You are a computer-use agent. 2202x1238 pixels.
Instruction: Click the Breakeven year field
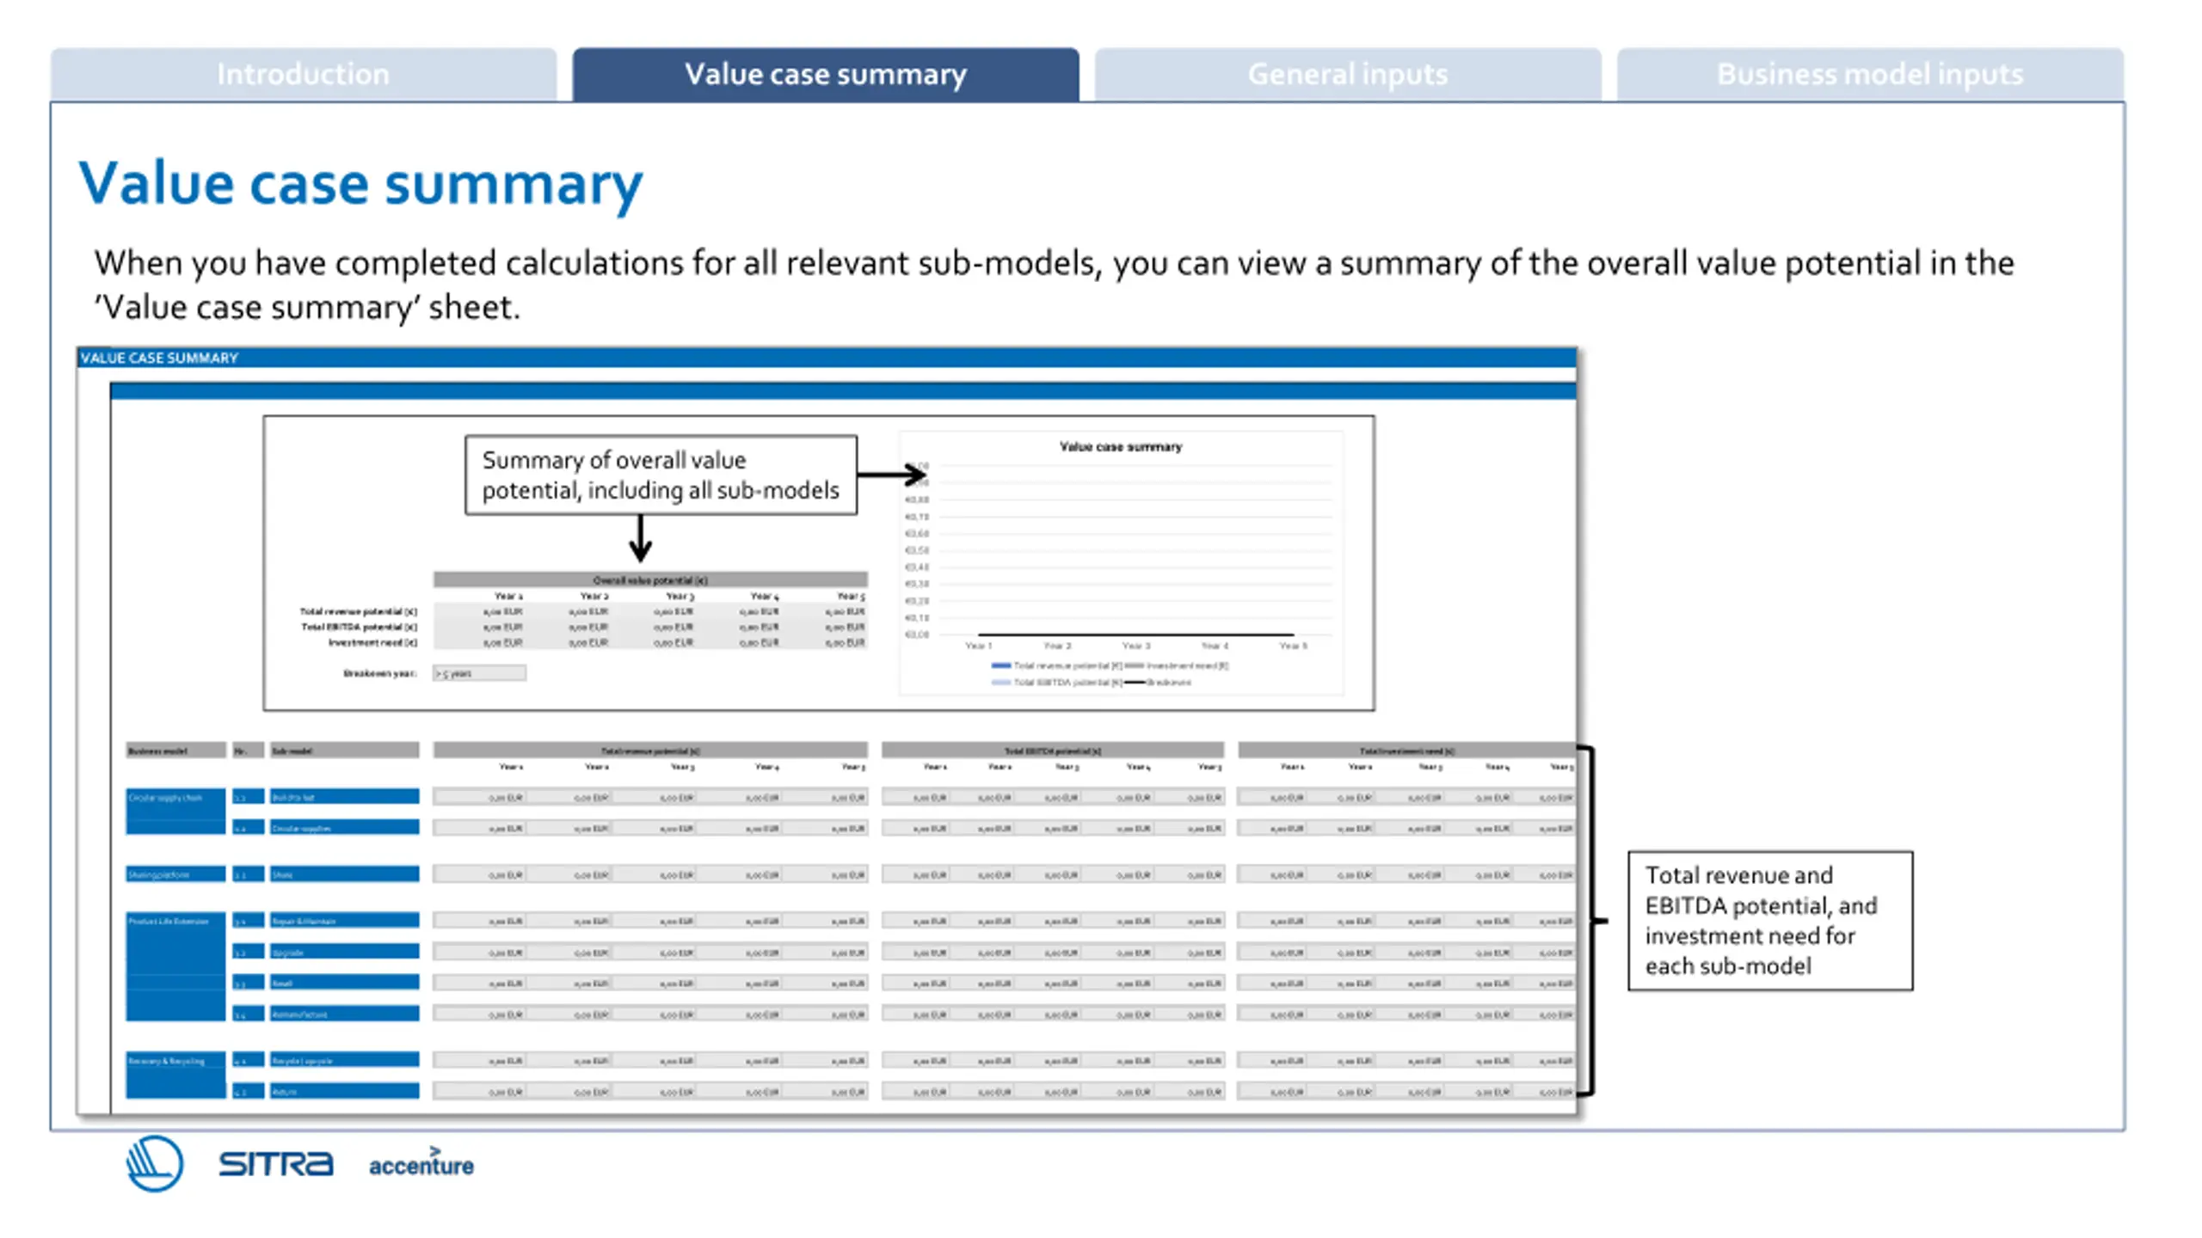[x=479, y=673]
